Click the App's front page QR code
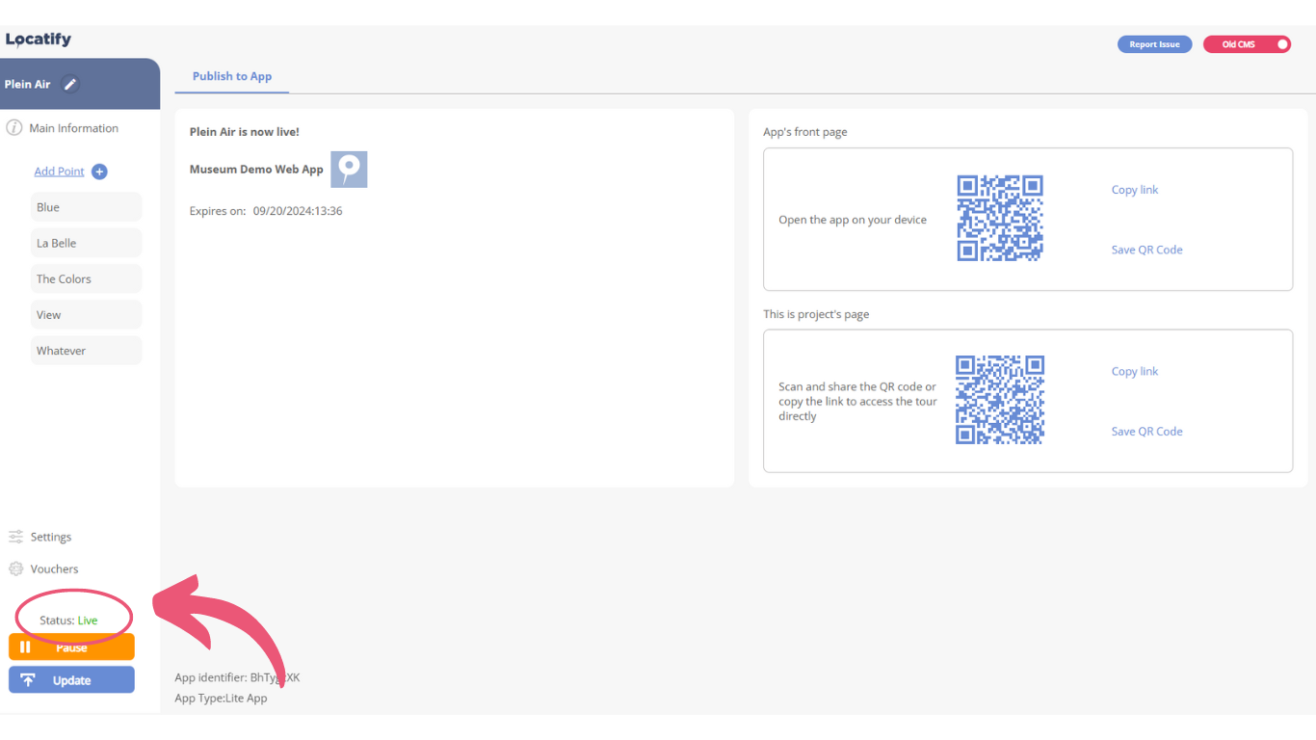The image size is (1316, 740). [x=1000, y=218]
